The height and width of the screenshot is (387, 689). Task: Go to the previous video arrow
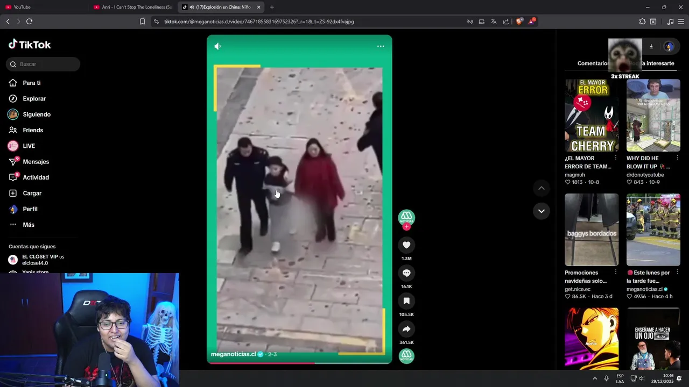click(541, 188)
